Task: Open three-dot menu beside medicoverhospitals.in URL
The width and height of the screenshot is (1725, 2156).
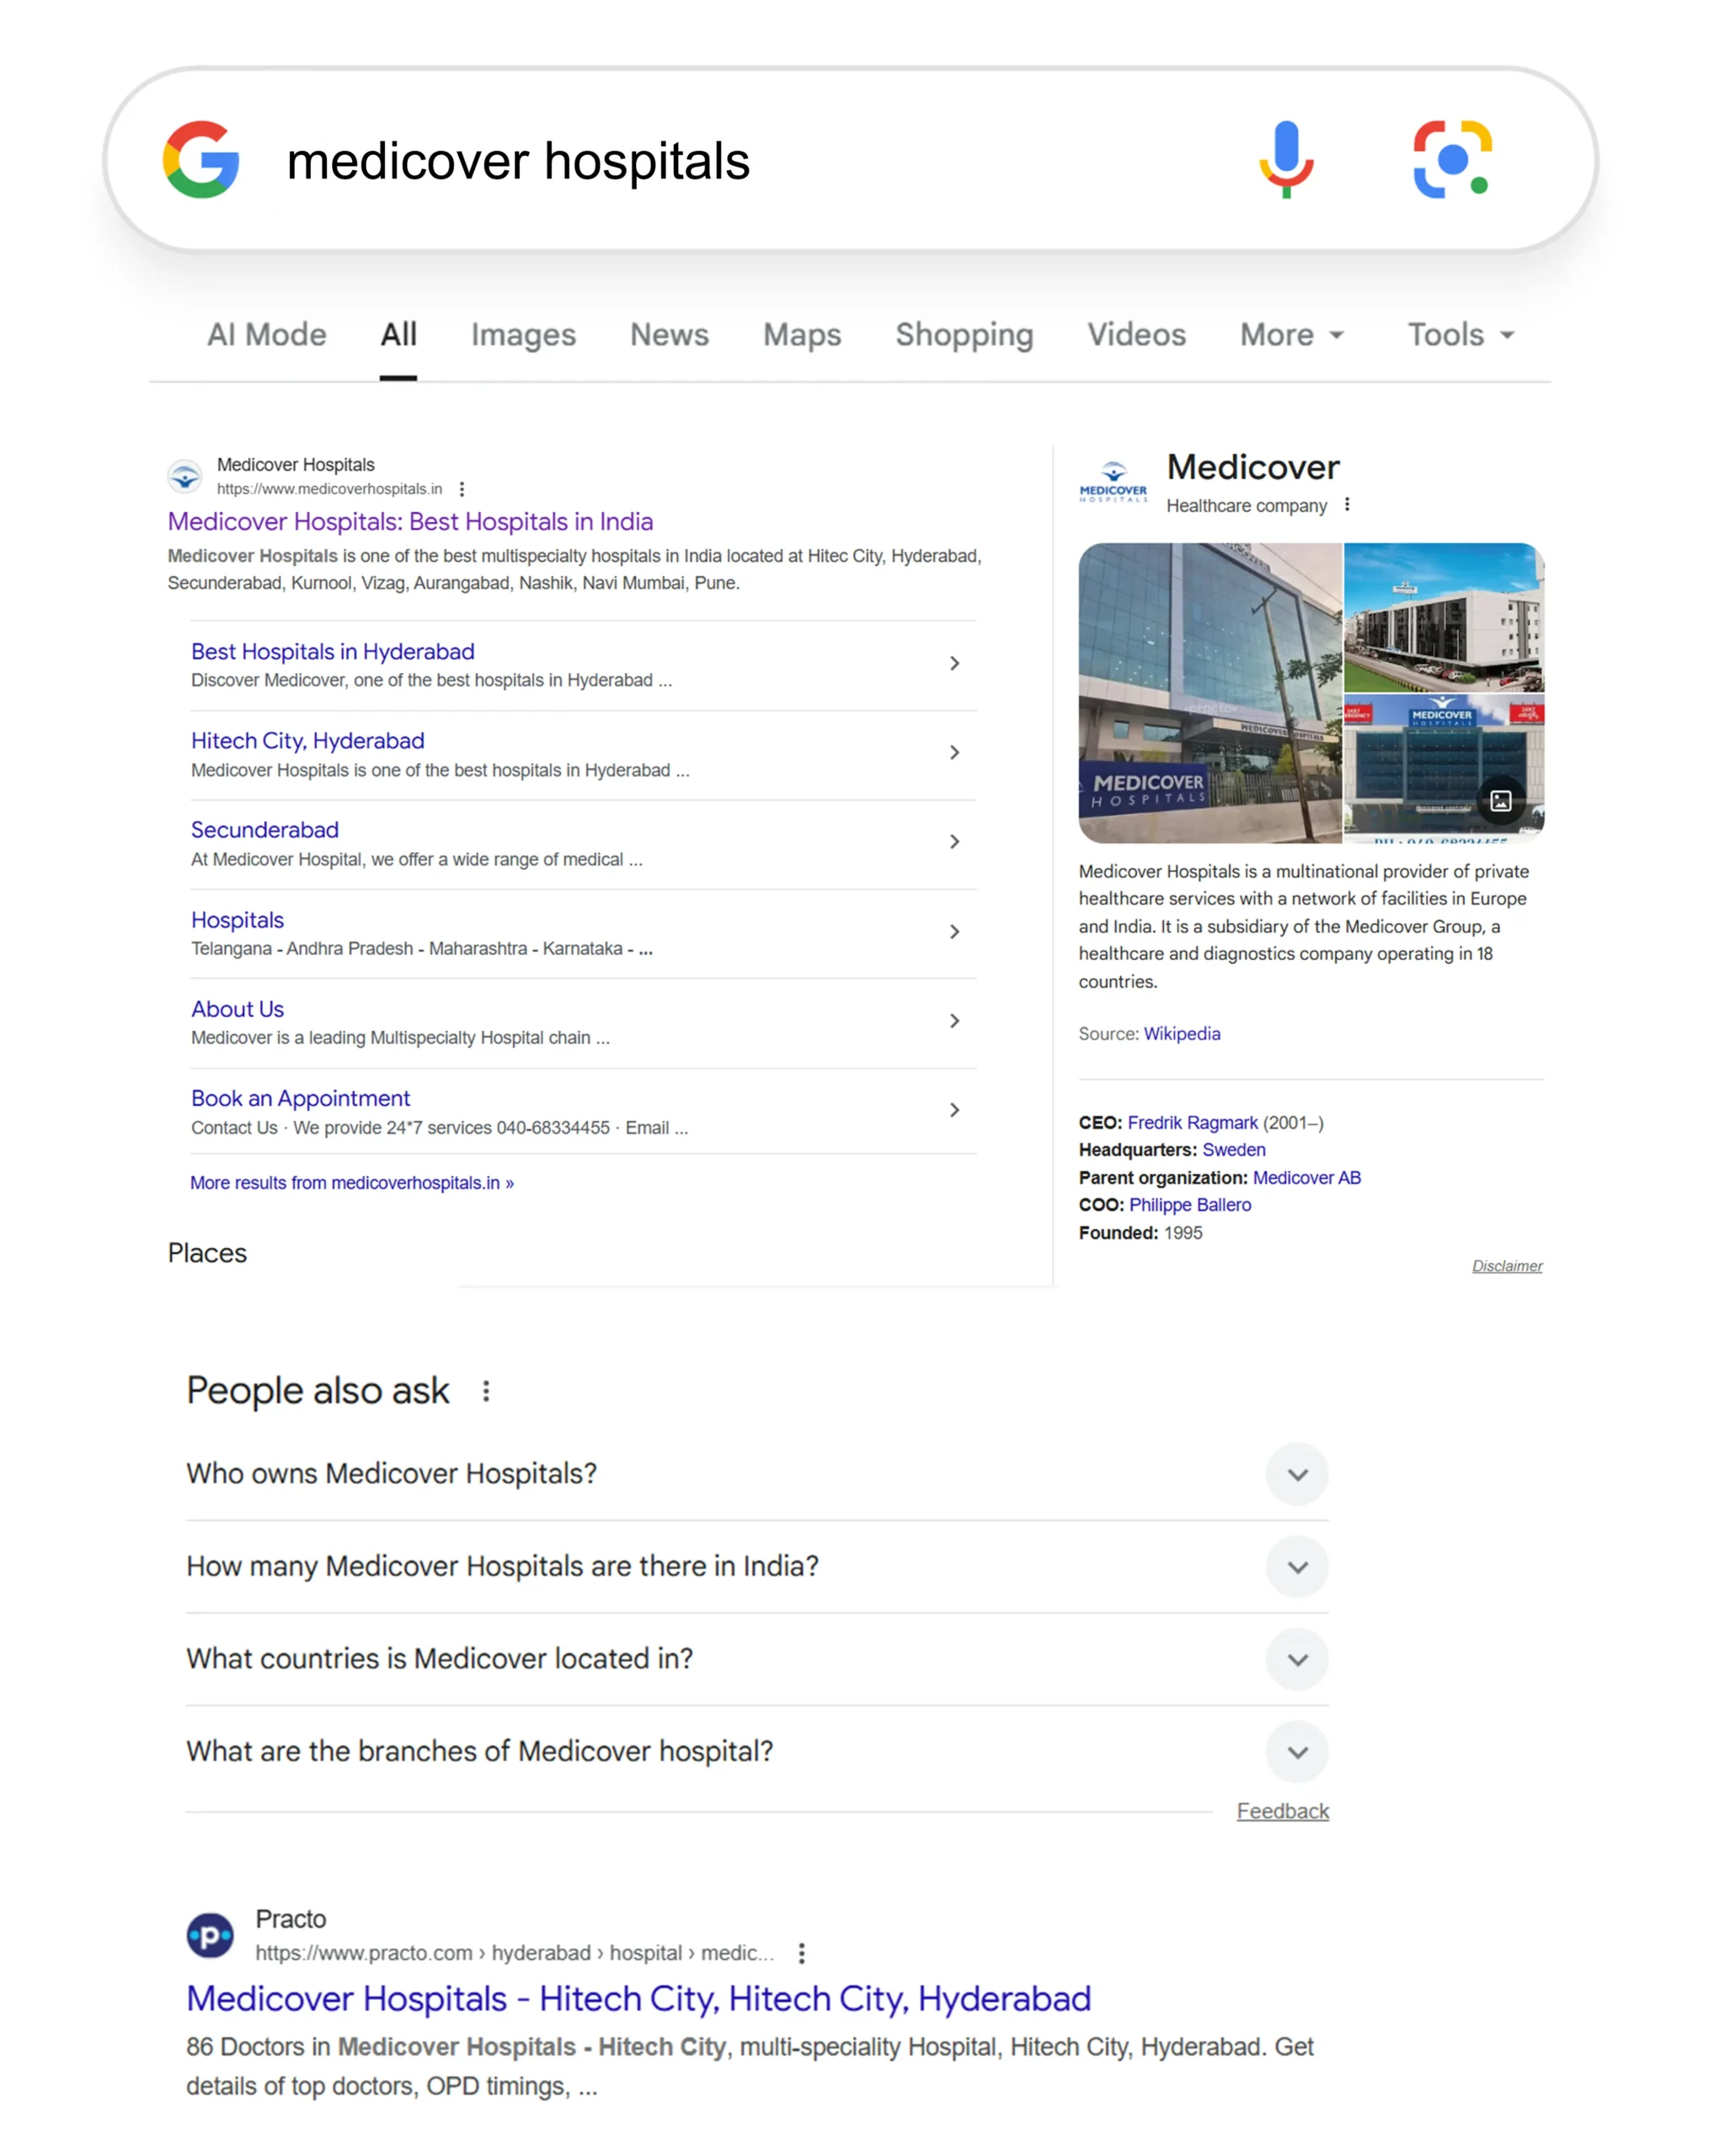Action: [462, 489]
